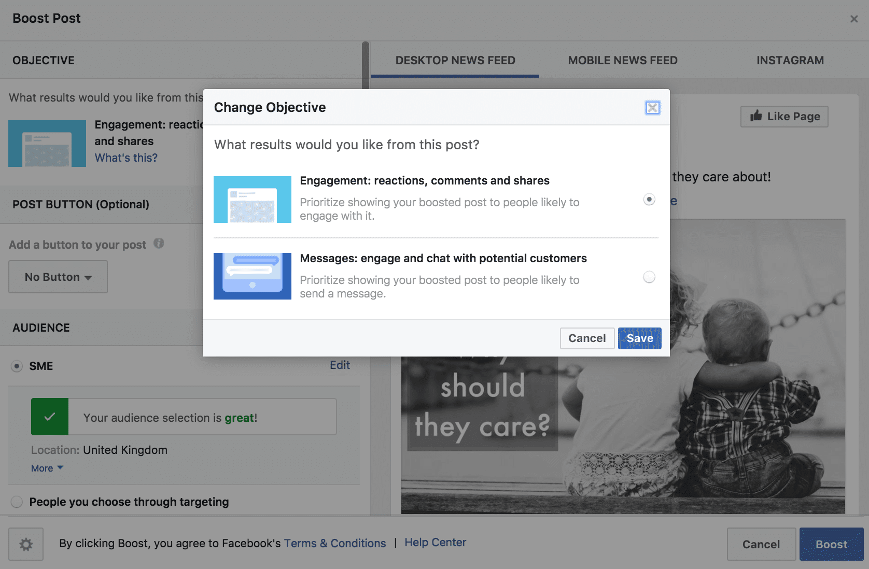Click the 'Your audience selection is great!' message

click(170, 418)
